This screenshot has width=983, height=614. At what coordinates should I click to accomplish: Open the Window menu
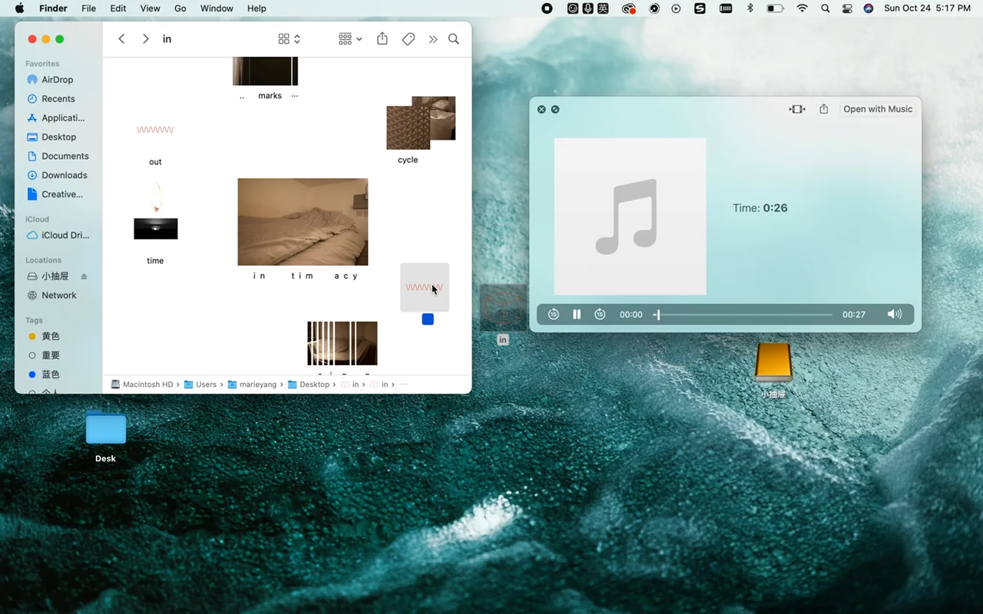[217, 8]
